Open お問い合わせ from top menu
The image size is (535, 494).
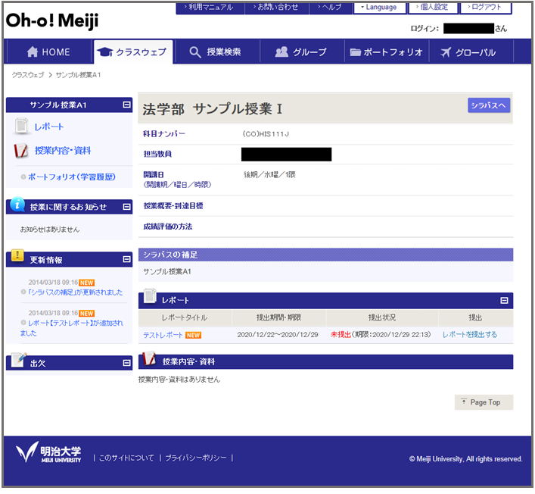point(277,8)
